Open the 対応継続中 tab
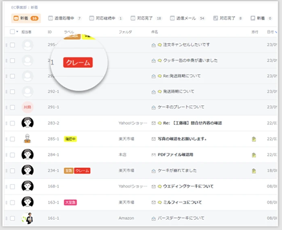This screenshot has height=230, width=282. [106, 18]
